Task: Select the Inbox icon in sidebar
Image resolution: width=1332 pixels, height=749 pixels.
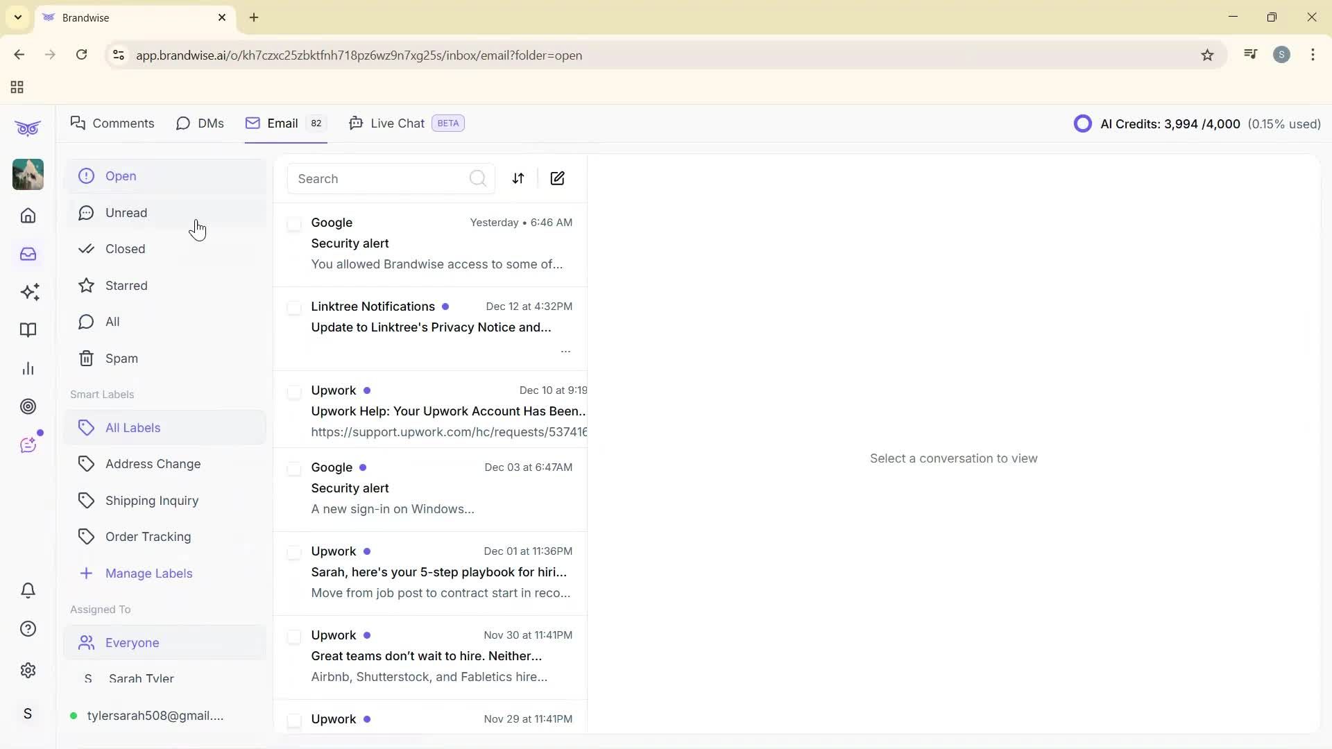Action: coord(28,254)
